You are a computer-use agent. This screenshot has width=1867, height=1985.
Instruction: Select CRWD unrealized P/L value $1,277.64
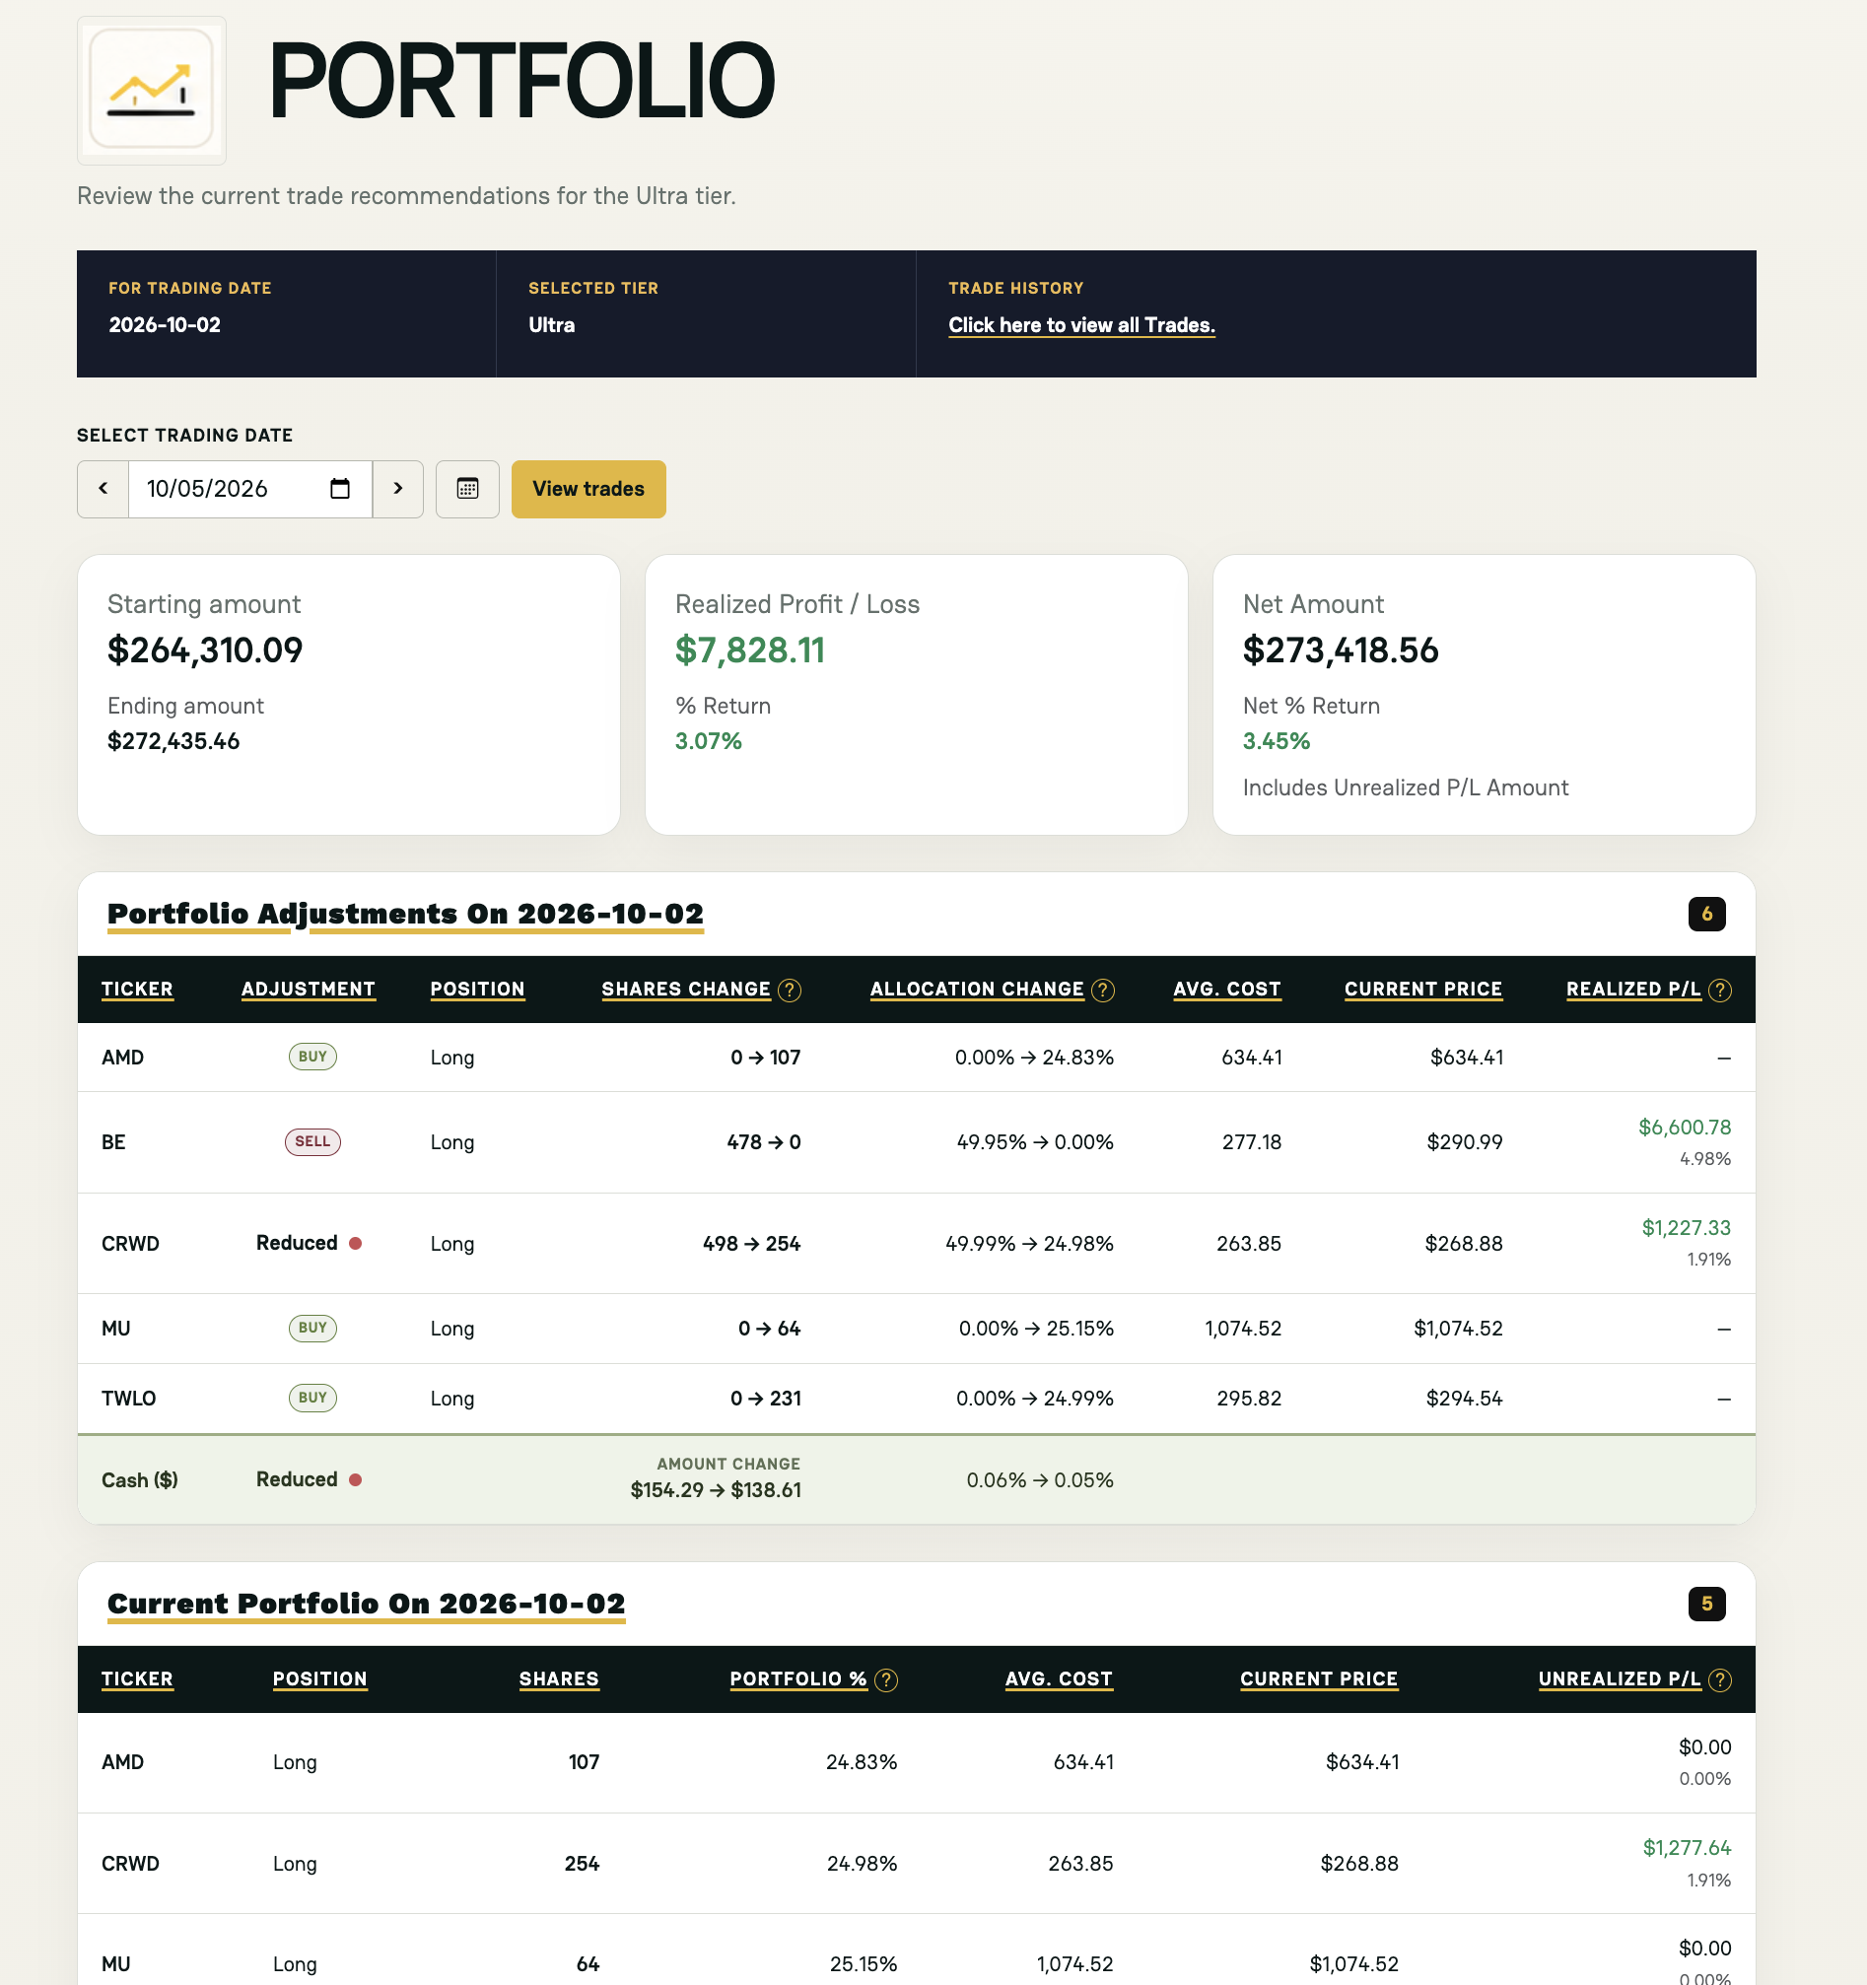[1687, 1848]
